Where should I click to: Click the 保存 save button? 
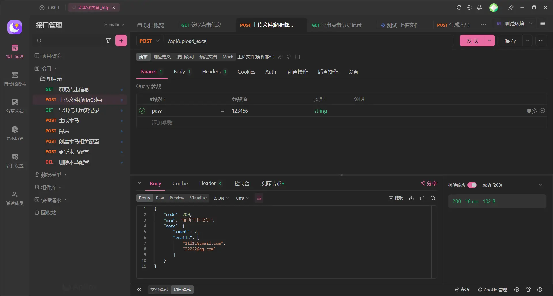click(510, 41)
